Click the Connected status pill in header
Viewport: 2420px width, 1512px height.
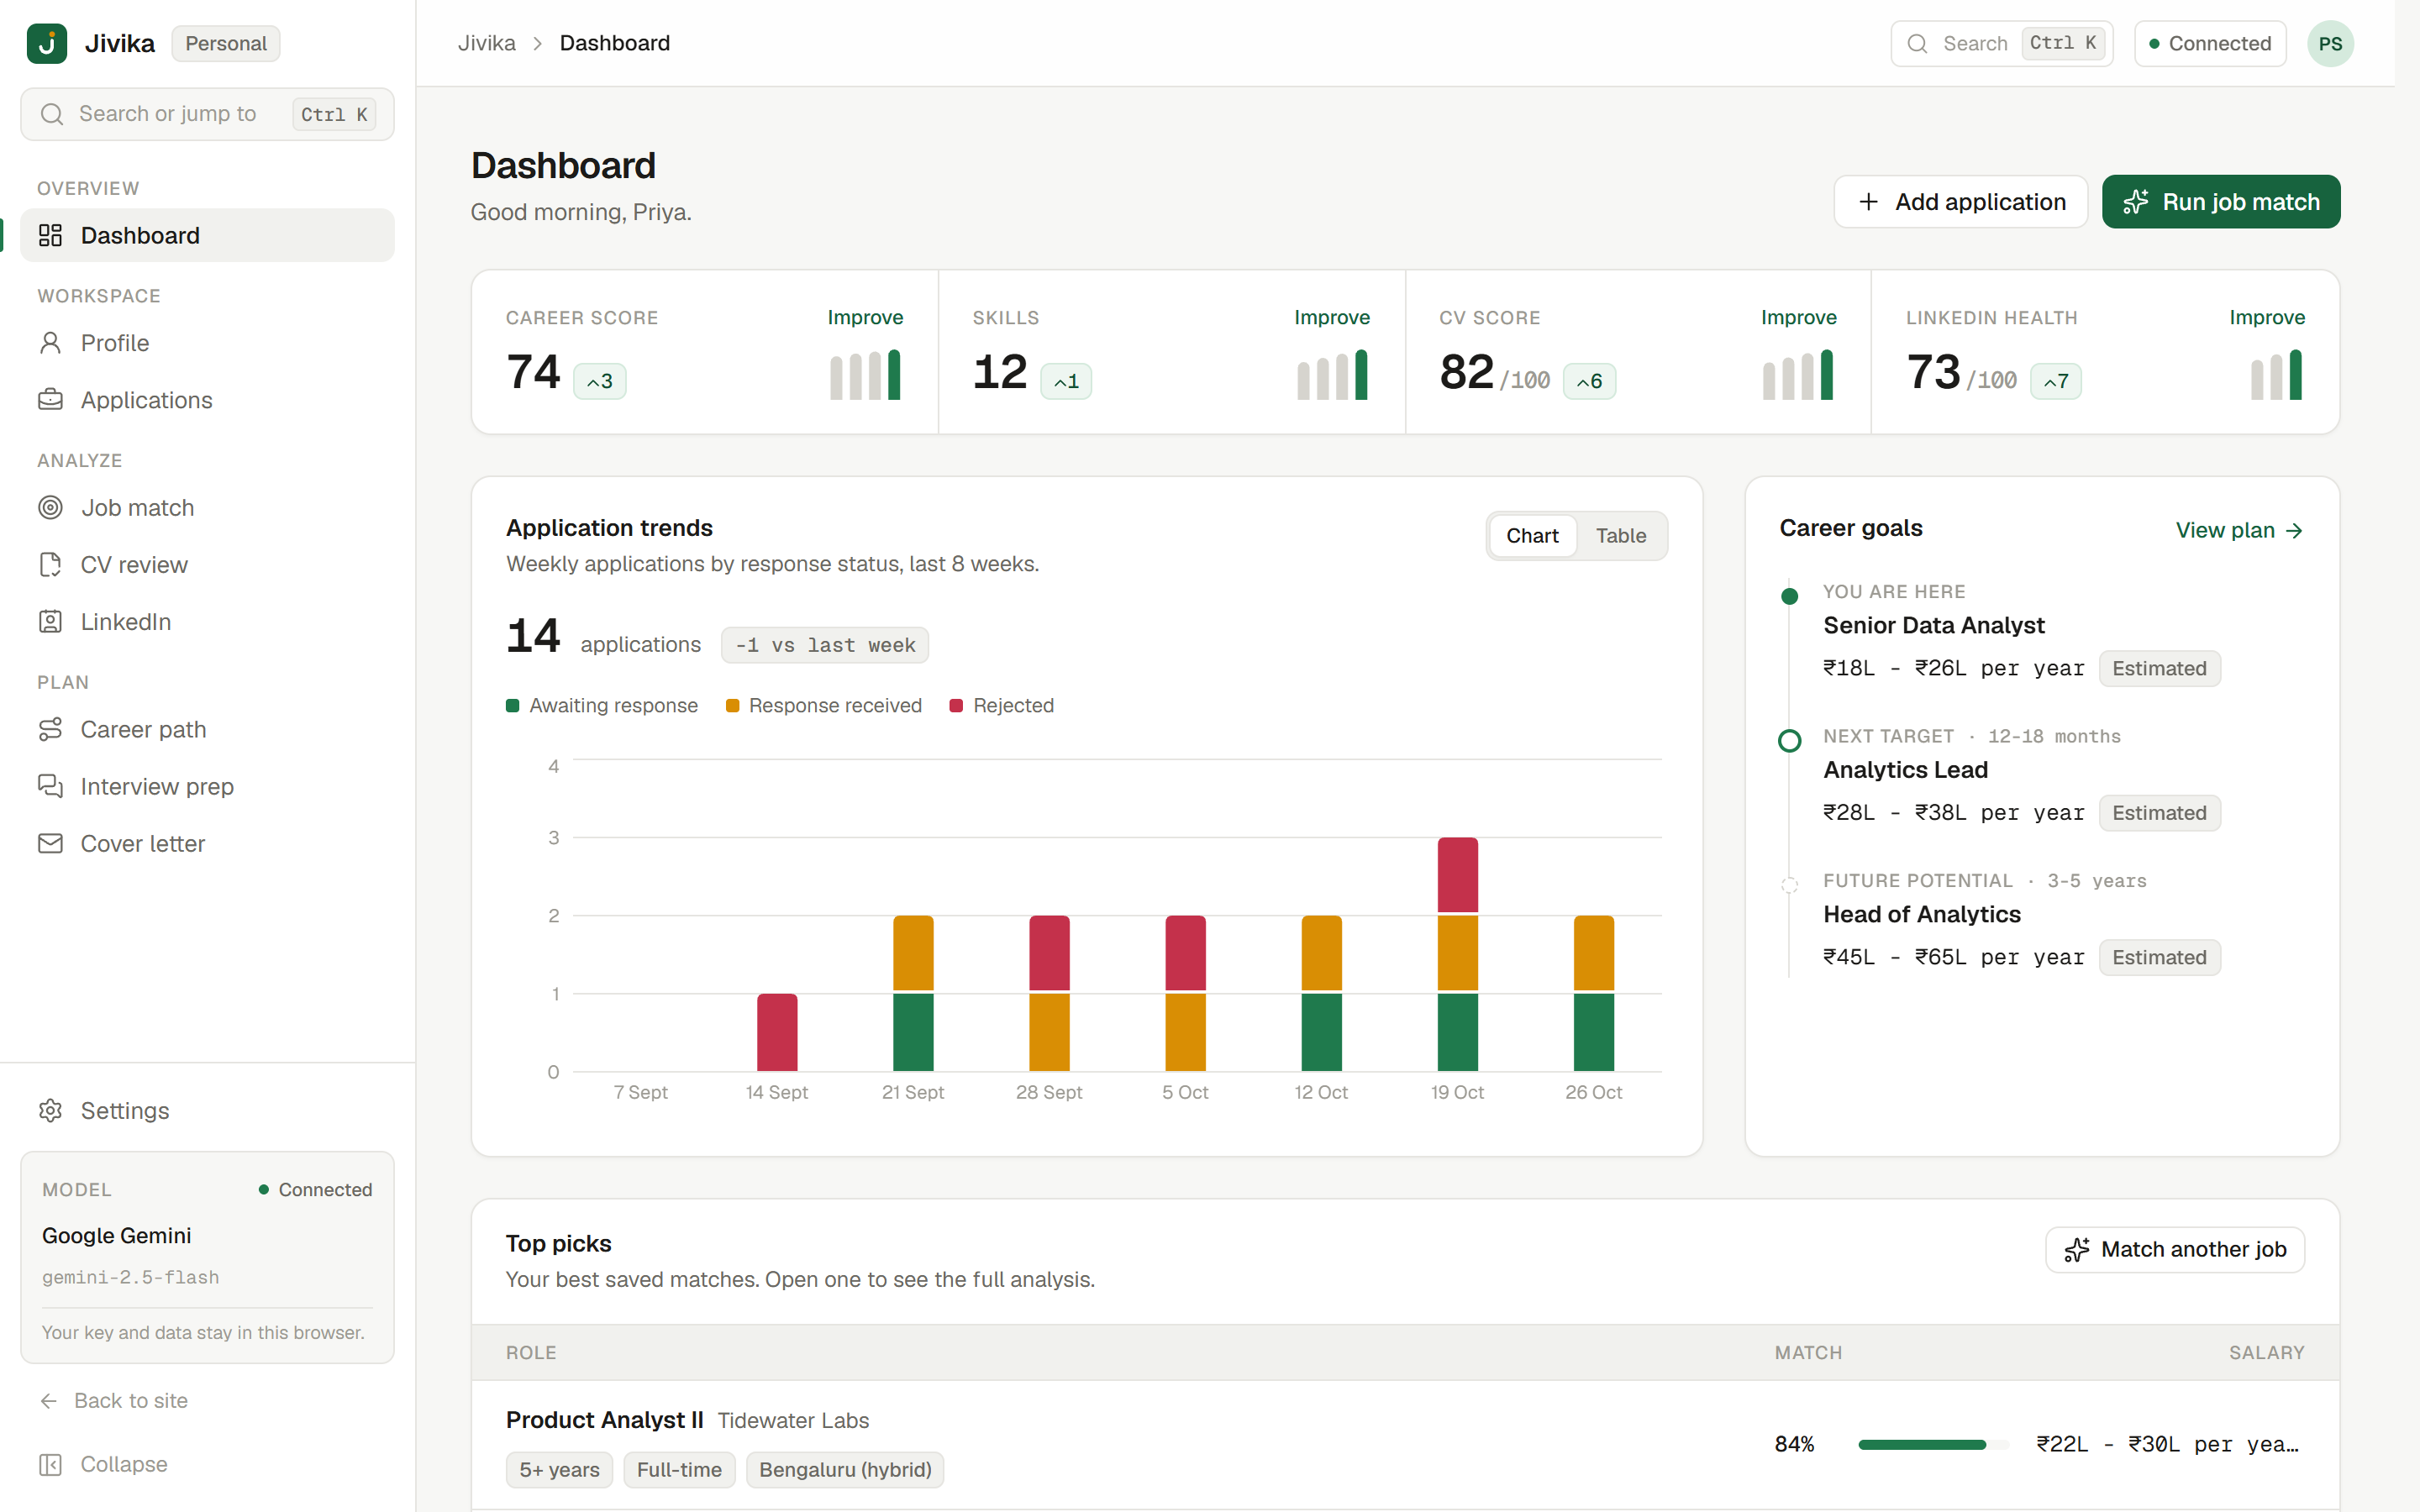pos(2210,43)
